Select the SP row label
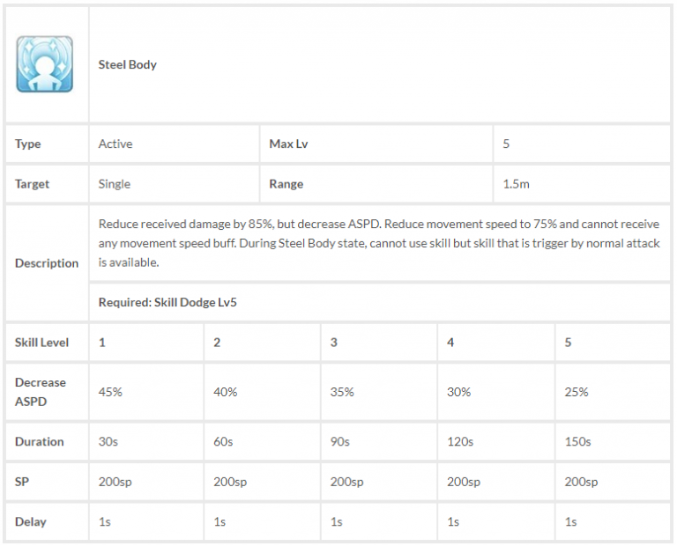The width and height of the screenshot is (677, 546). click(22, 482)
